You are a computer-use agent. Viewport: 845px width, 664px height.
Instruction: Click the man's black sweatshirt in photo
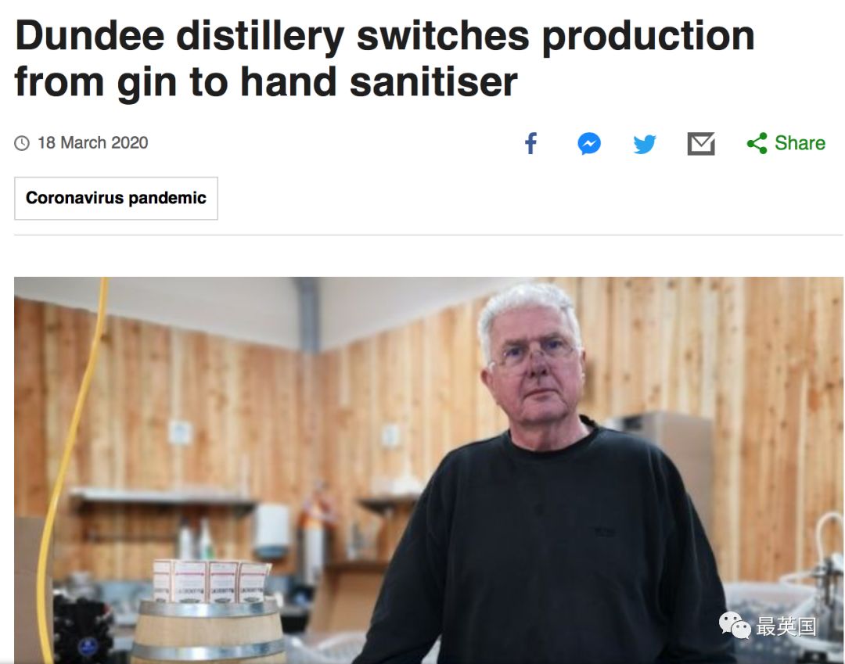pos(545,549)
